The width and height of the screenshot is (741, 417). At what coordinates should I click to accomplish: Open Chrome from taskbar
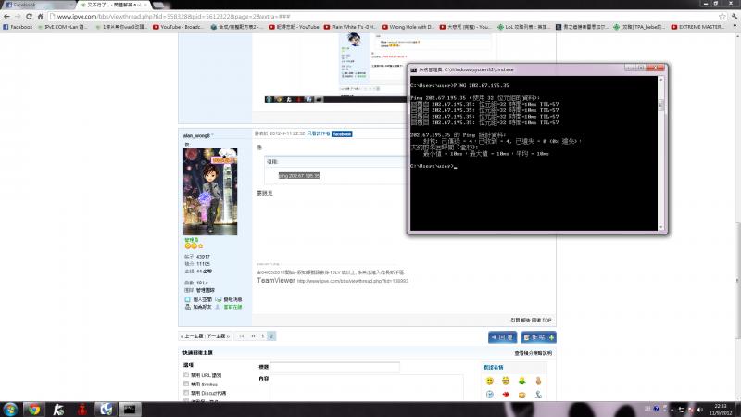(34, 410)
